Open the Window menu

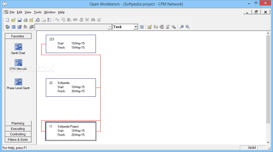[49, 12]
